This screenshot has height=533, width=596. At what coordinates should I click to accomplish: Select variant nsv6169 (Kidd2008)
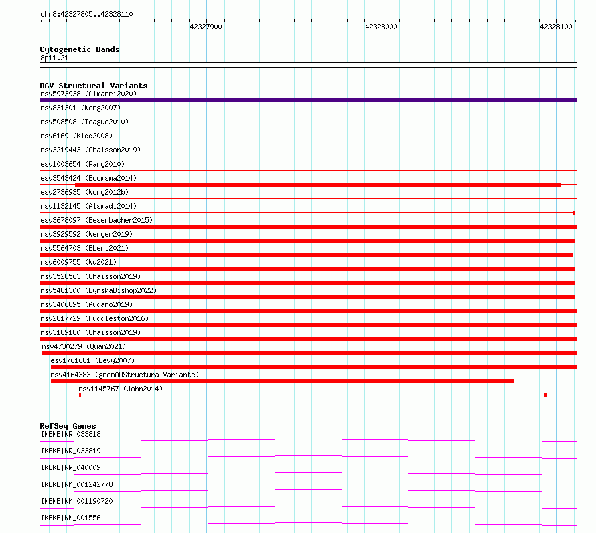[76, 136]
